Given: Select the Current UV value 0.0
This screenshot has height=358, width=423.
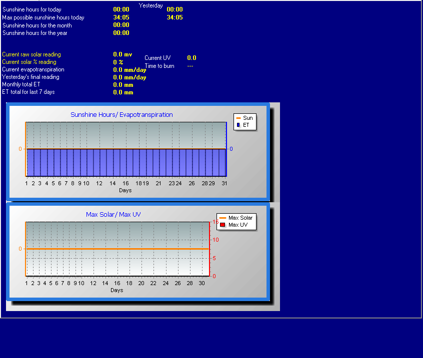Looking at the screenshot, I should [x=191, y=58].
